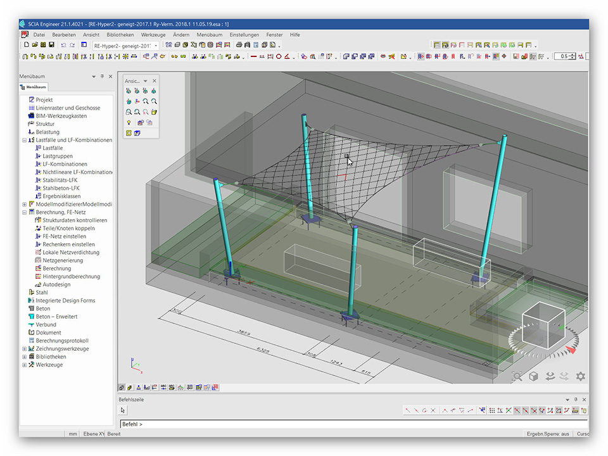This screenshot has height=456, width=608.
Task: Open the gear settings icon in viewport
Action: click(580, 376)
